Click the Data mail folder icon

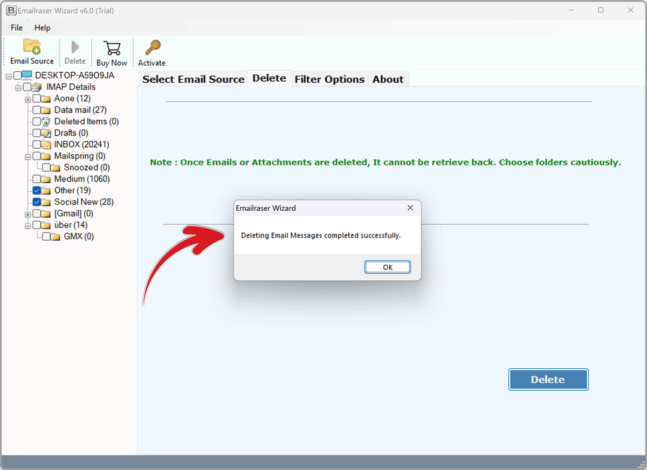pos(46,110)
